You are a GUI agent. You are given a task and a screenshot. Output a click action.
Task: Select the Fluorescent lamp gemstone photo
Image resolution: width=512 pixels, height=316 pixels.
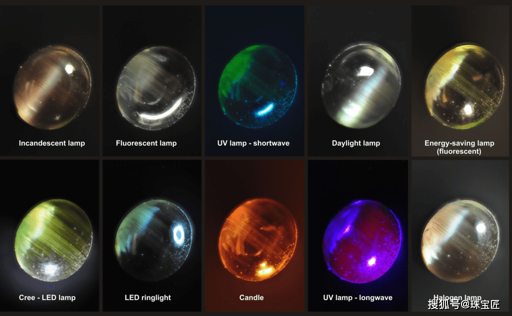pyautogui.click(x=156, y=87)
